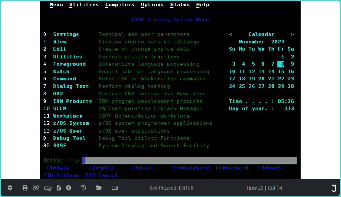Select the Dialog Test option
This screenshot has width=341, height=197.
point(71,86)
